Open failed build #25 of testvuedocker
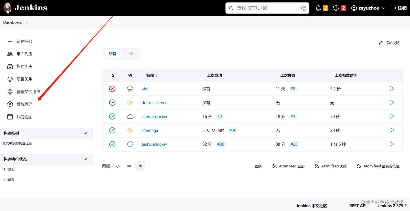The height and width of the screenshot is (211, 410). (294, 144)
